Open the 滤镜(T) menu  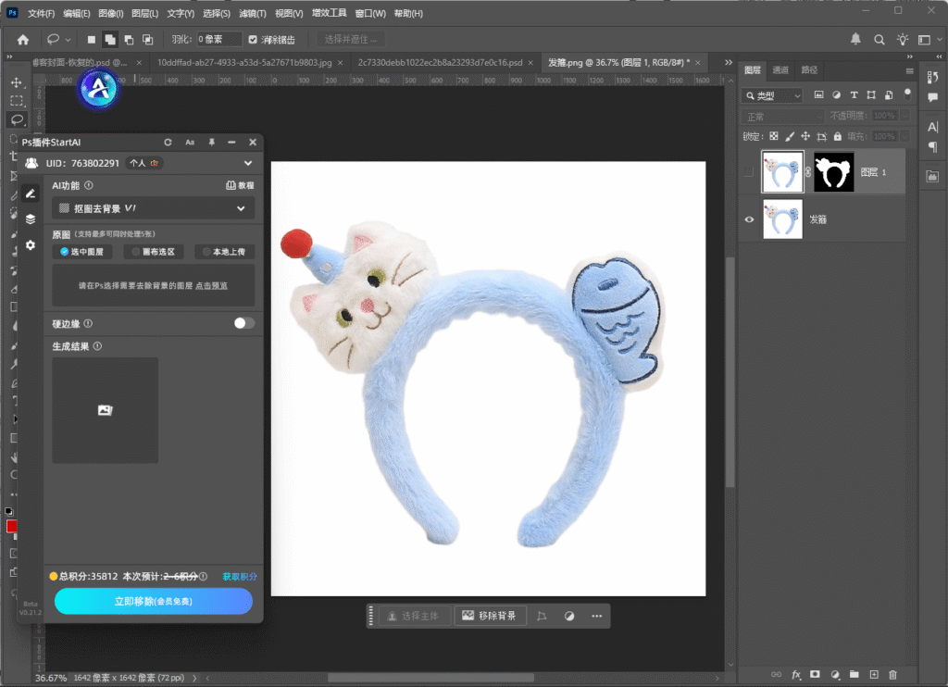(253, 14)
